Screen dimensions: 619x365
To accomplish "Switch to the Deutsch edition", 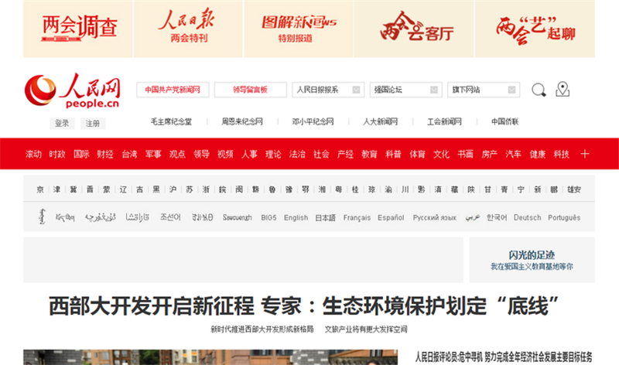I will pyautogui.click(x=528, y=217).
